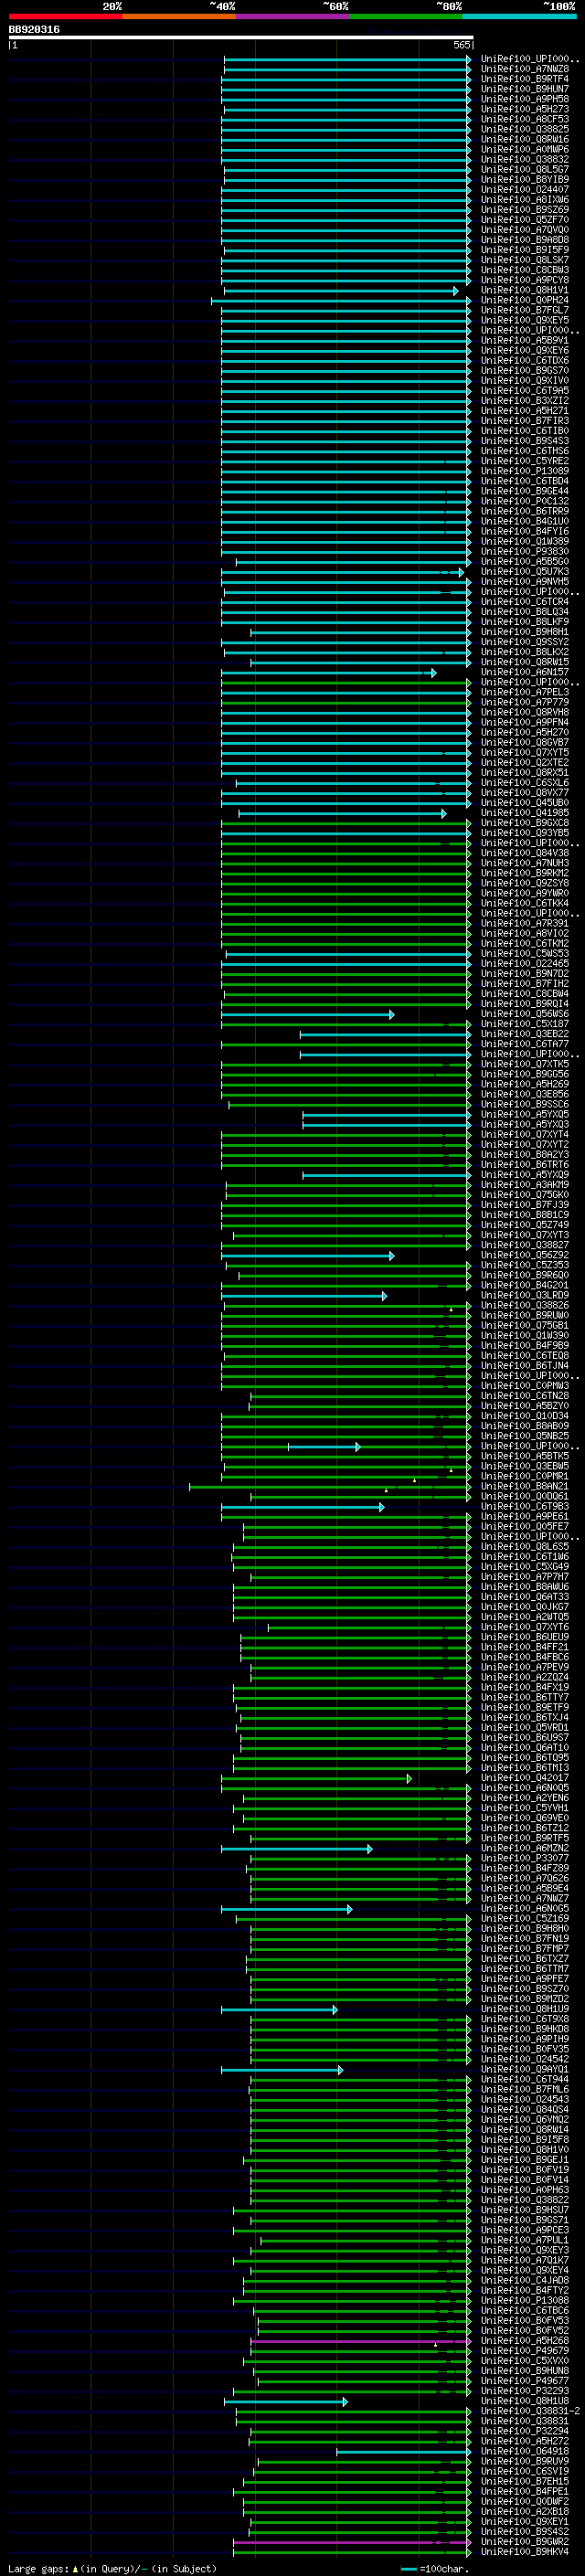Viewport: 585px width, 2576px height.
Task: Click label UniRef100_Q8LSK7
Action: (525, 260)
